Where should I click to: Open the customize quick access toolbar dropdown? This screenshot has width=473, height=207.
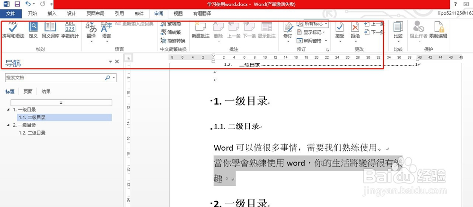52,5
